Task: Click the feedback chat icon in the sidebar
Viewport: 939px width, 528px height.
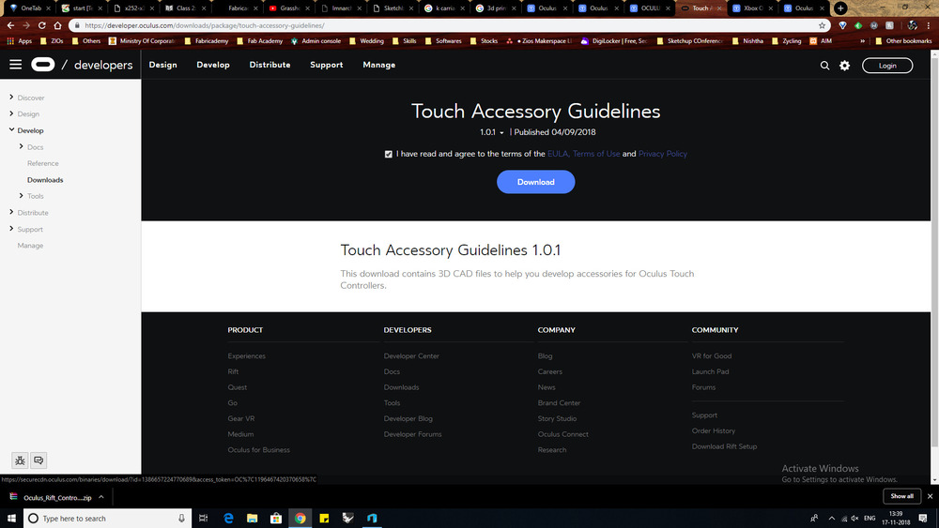Action: click(x=38, y=460)
